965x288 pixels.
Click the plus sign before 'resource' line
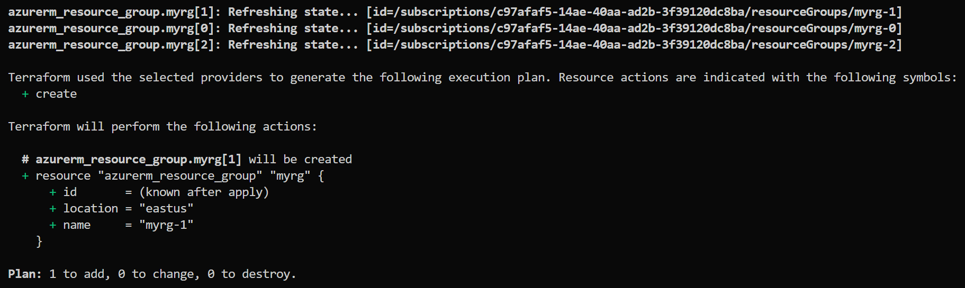25,176
